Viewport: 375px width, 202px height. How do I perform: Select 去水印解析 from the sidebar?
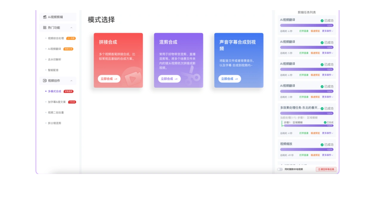[55, 59]
